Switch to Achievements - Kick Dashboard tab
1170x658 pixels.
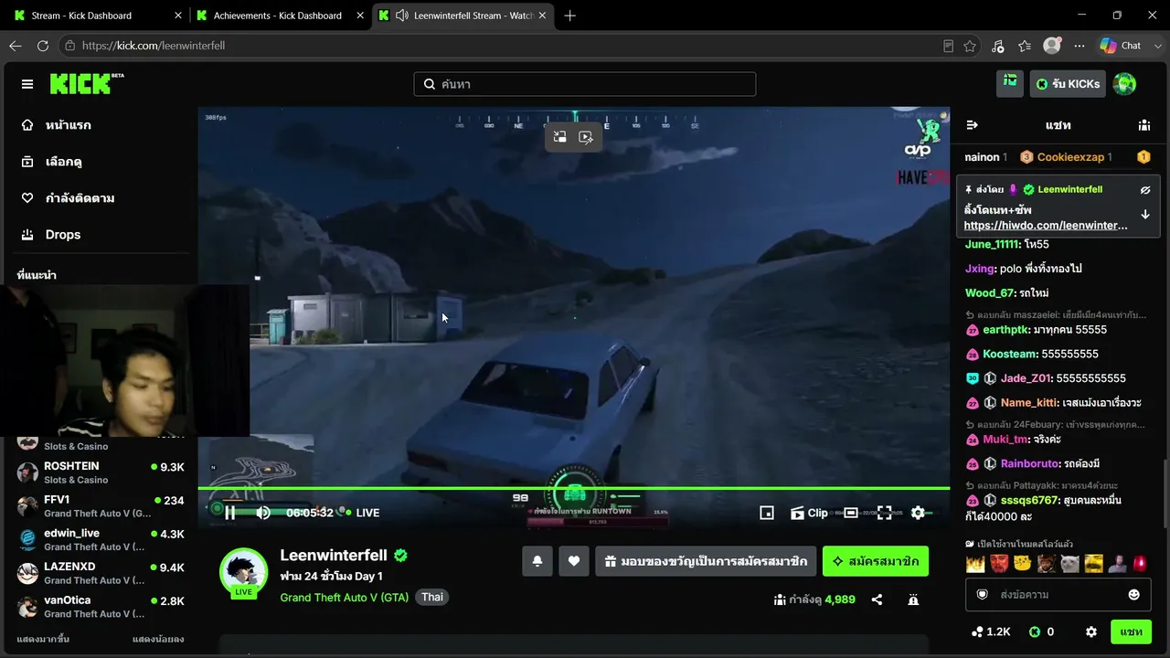pos(278,16)
